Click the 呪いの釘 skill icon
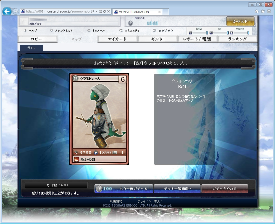Viewport: 275px width, 224px height. [x=76, y=159]
